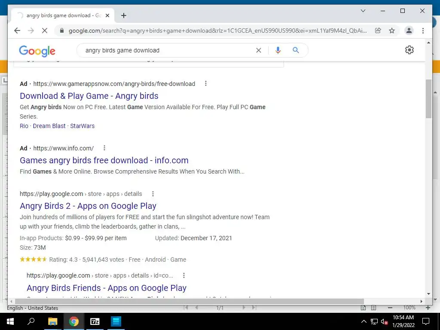Open the Rio sitelink
Screen dimensions: 440x330
point(24,126)
